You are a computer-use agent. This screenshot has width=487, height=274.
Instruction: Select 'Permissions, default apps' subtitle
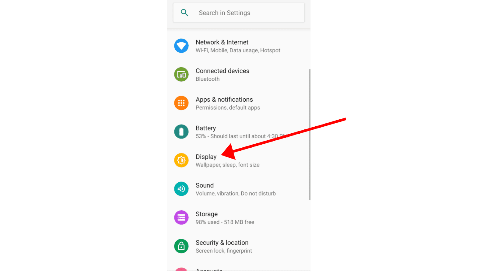pyautogui.click(x=228, y=108)
